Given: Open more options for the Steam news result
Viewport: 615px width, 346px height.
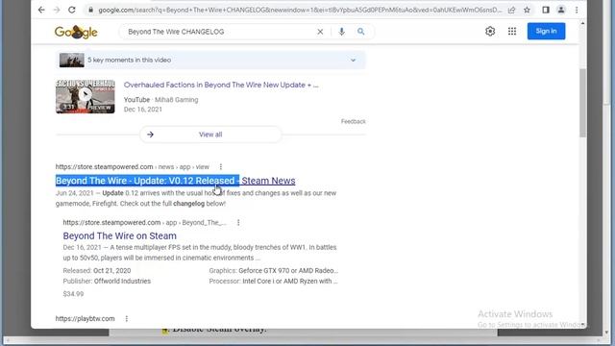Looking at the screenshot, I should pyautogui.click(x=221, y=166).
